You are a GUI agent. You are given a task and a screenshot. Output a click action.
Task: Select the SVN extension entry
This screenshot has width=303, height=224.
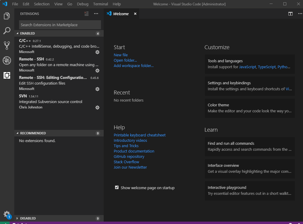(59, 102)
